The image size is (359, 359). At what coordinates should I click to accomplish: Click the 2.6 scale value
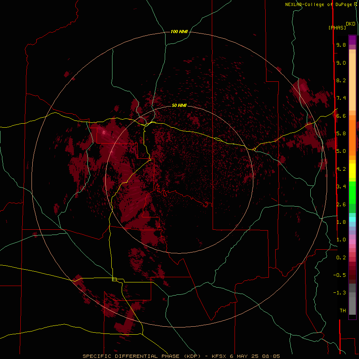point(341,205)
